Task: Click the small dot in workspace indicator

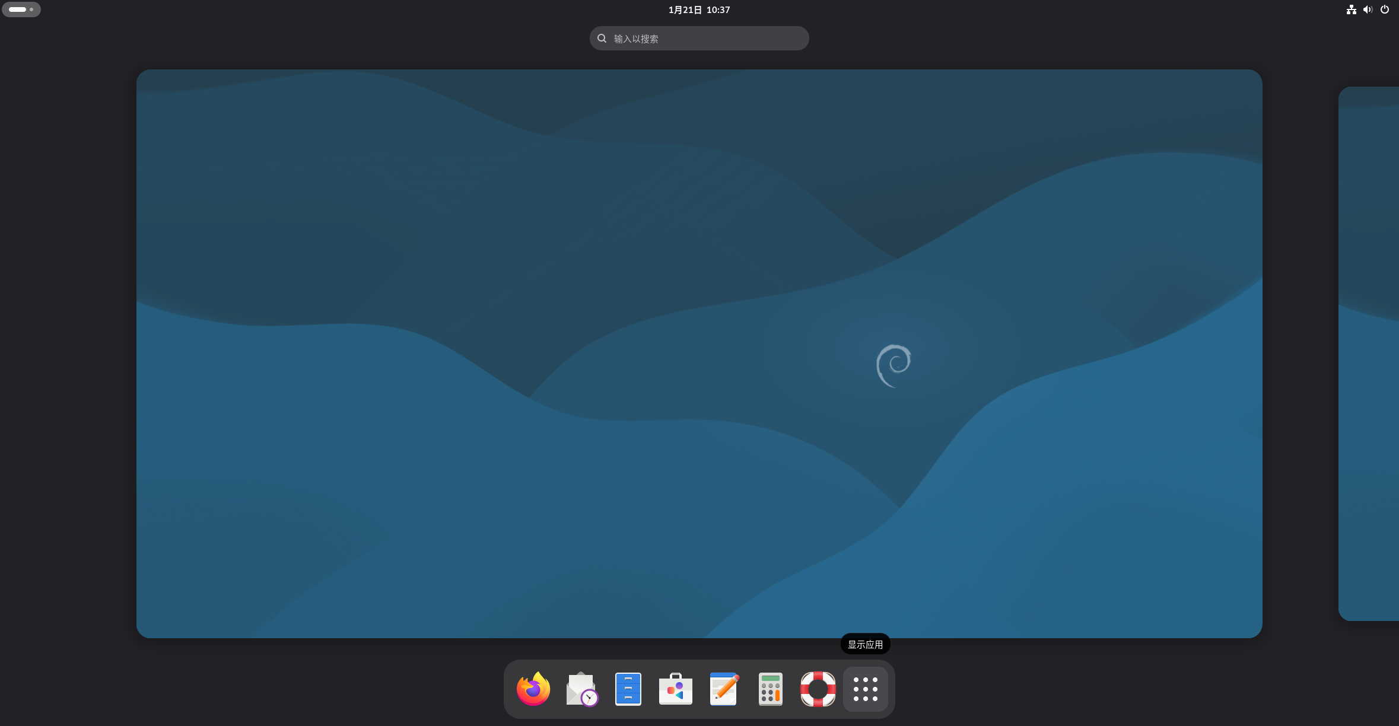Action: tap(31, 9)
